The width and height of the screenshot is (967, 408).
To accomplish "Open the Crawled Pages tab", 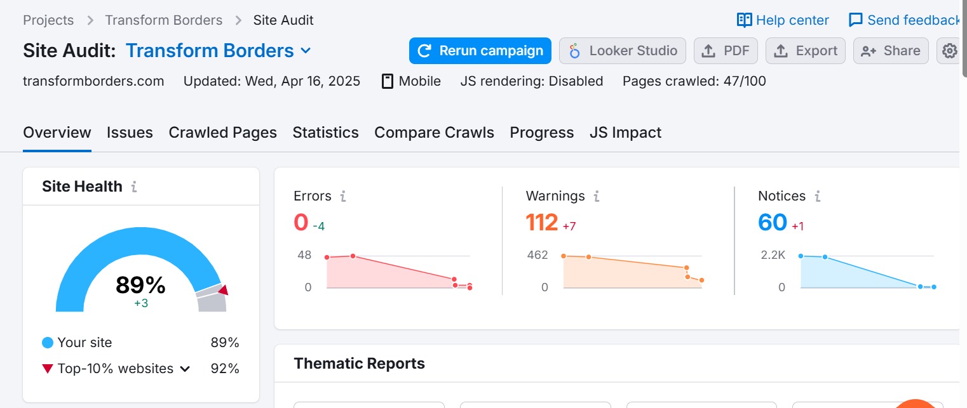I will pyautogui.click(x=223, y=133).
